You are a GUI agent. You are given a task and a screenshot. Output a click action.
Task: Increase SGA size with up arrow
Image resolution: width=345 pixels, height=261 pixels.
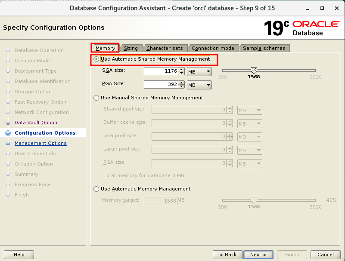click(x=181, y=69)
